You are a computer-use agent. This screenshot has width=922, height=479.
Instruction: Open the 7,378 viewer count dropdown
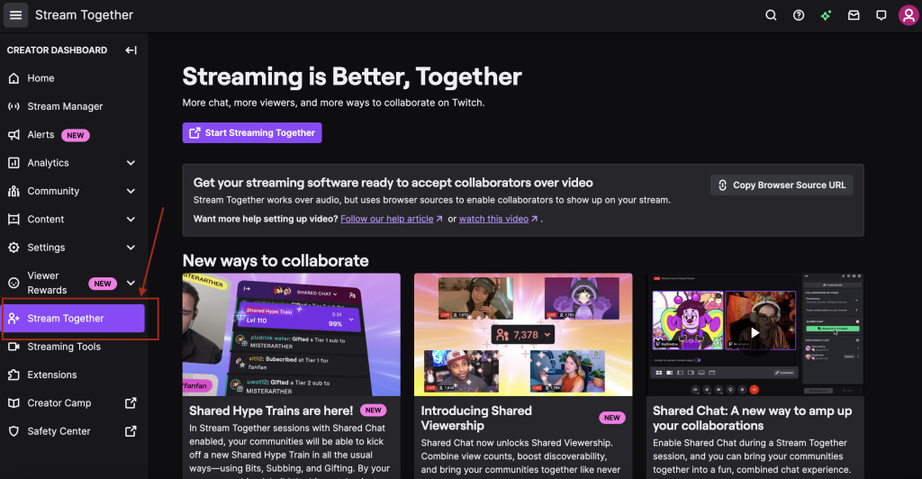[x=523, y=335]
